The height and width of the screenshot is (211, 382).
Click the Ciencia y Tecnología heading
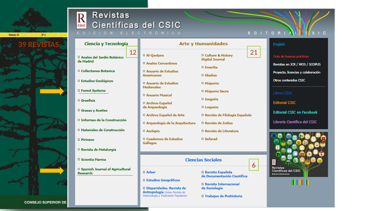tap(106, 44)
